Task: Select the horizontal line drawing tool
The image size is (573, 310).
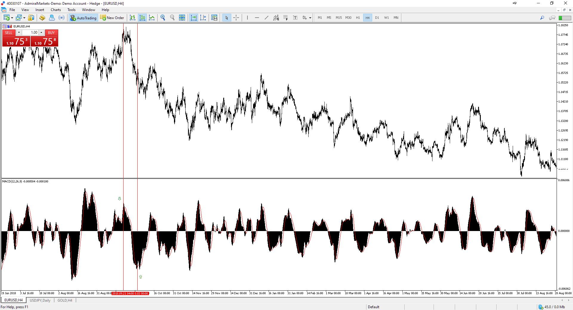Action: pos(257,18)
